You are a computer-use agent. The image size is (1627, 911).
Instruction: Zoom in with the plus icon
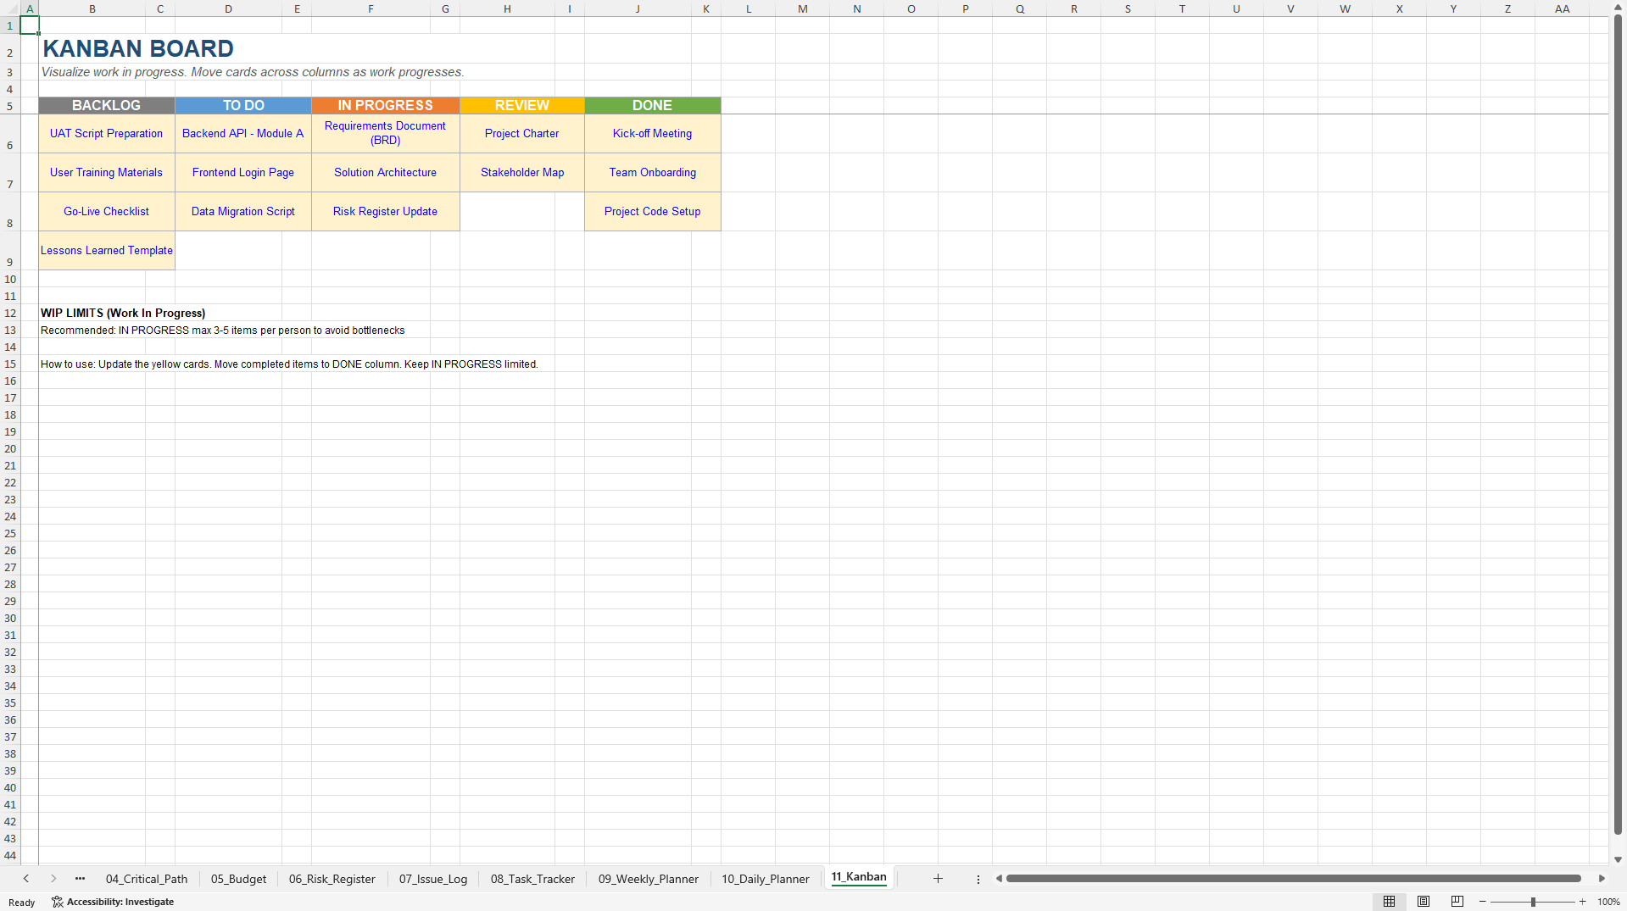[x=1582, y=902]
